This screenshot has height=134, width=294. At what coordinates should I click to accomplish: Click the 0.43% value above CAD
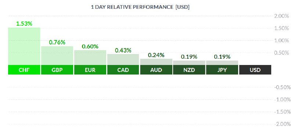pos(123,50)
